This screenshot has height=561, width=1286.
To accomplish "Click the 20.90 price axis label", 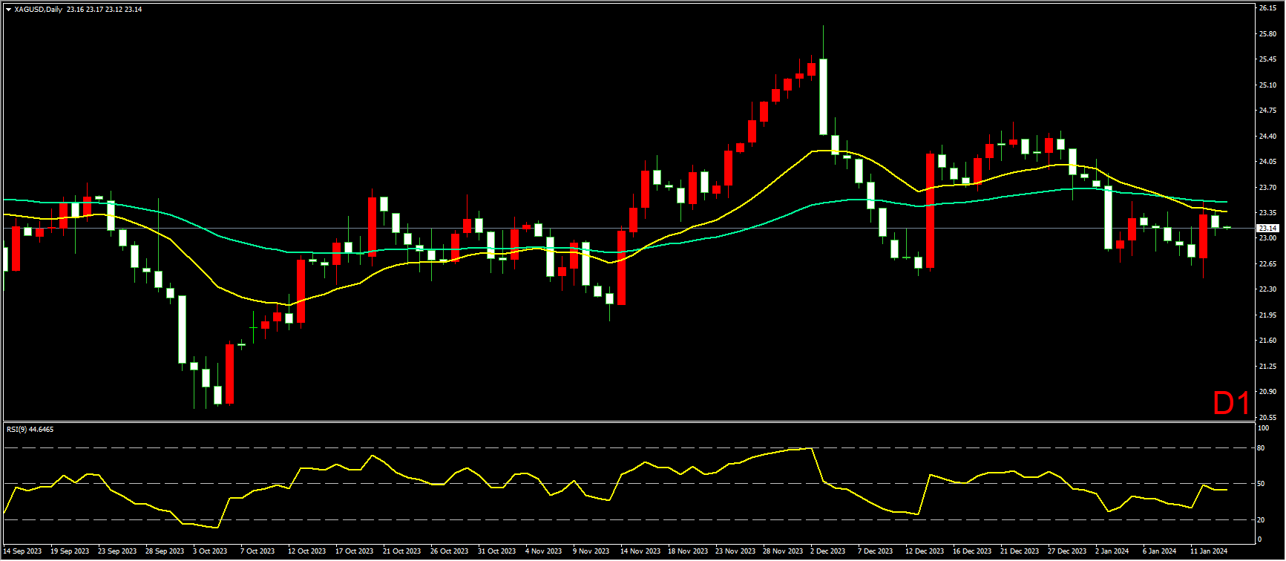I will coord(1267,392).
